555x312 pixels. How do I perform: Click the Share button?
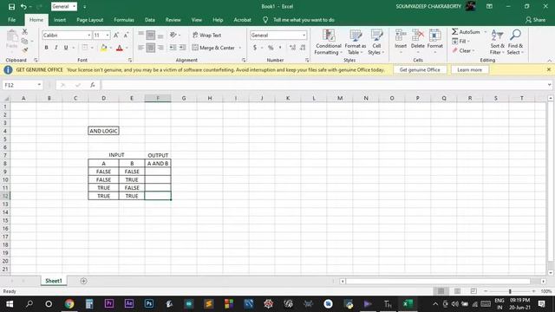(536, 20)
